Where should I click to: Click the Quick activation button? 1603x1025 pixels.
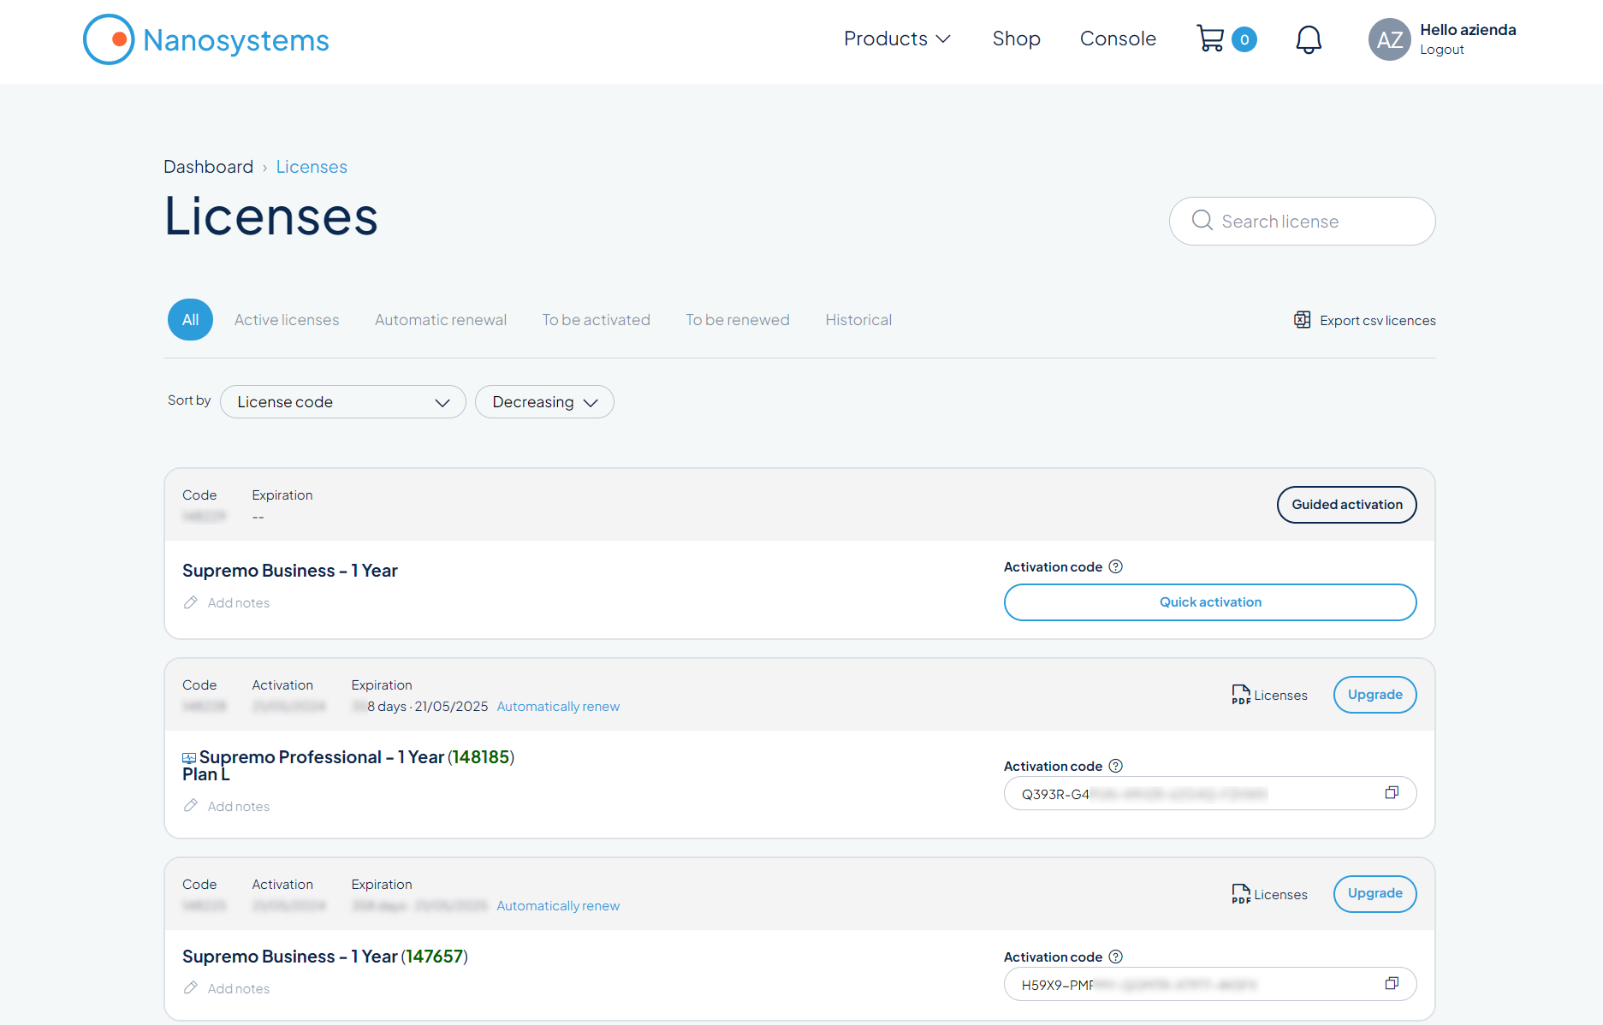pyautogui.click(x=1210, y=602)
